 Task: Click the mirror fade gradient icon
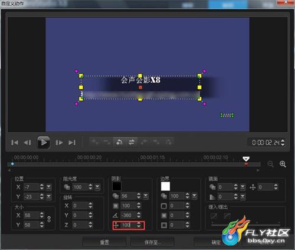point(212,197)
